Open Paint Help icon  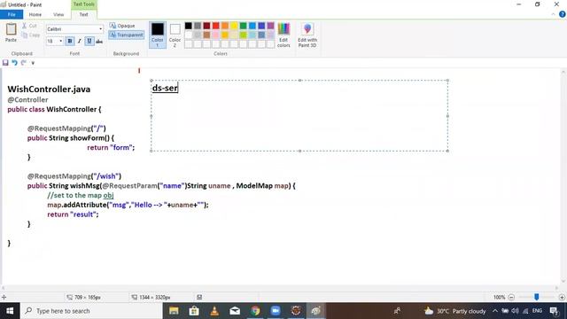(563, 14)
